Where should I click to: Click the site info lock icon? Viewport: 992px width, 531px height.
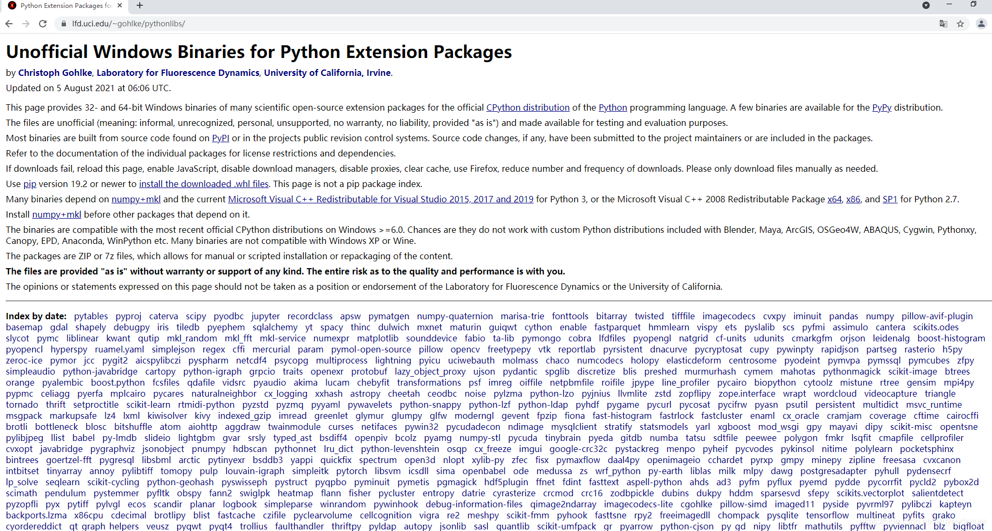point(63,24)
